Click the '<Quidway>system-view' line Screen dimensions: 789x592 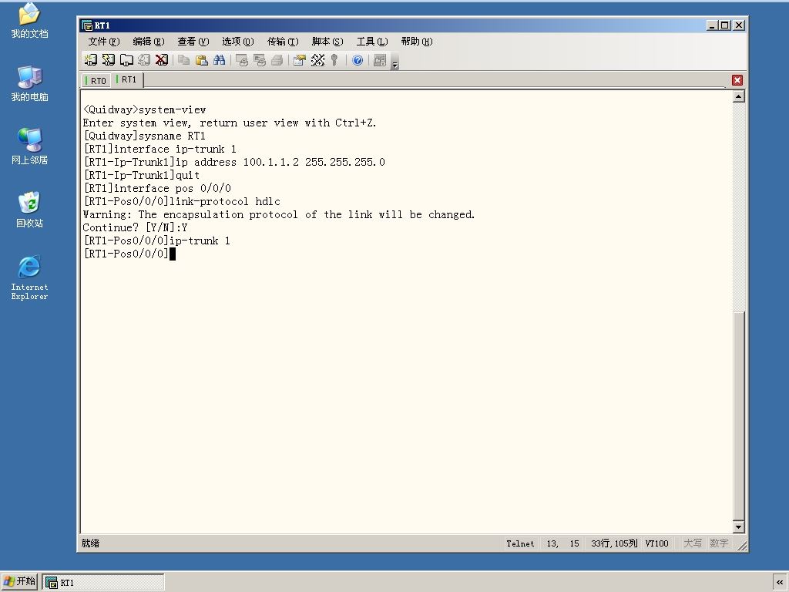[x=144, y=109]
